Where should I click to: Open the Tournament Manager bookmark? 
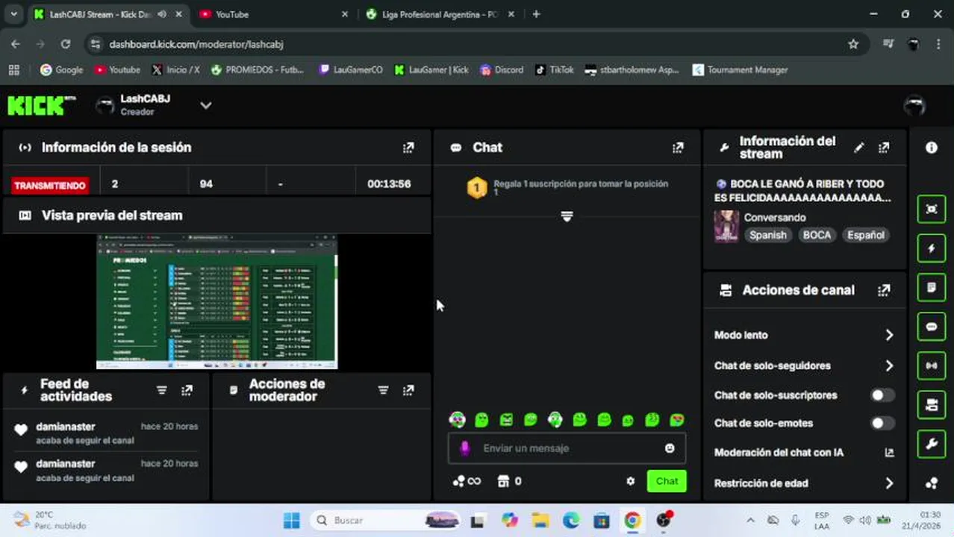740,69
